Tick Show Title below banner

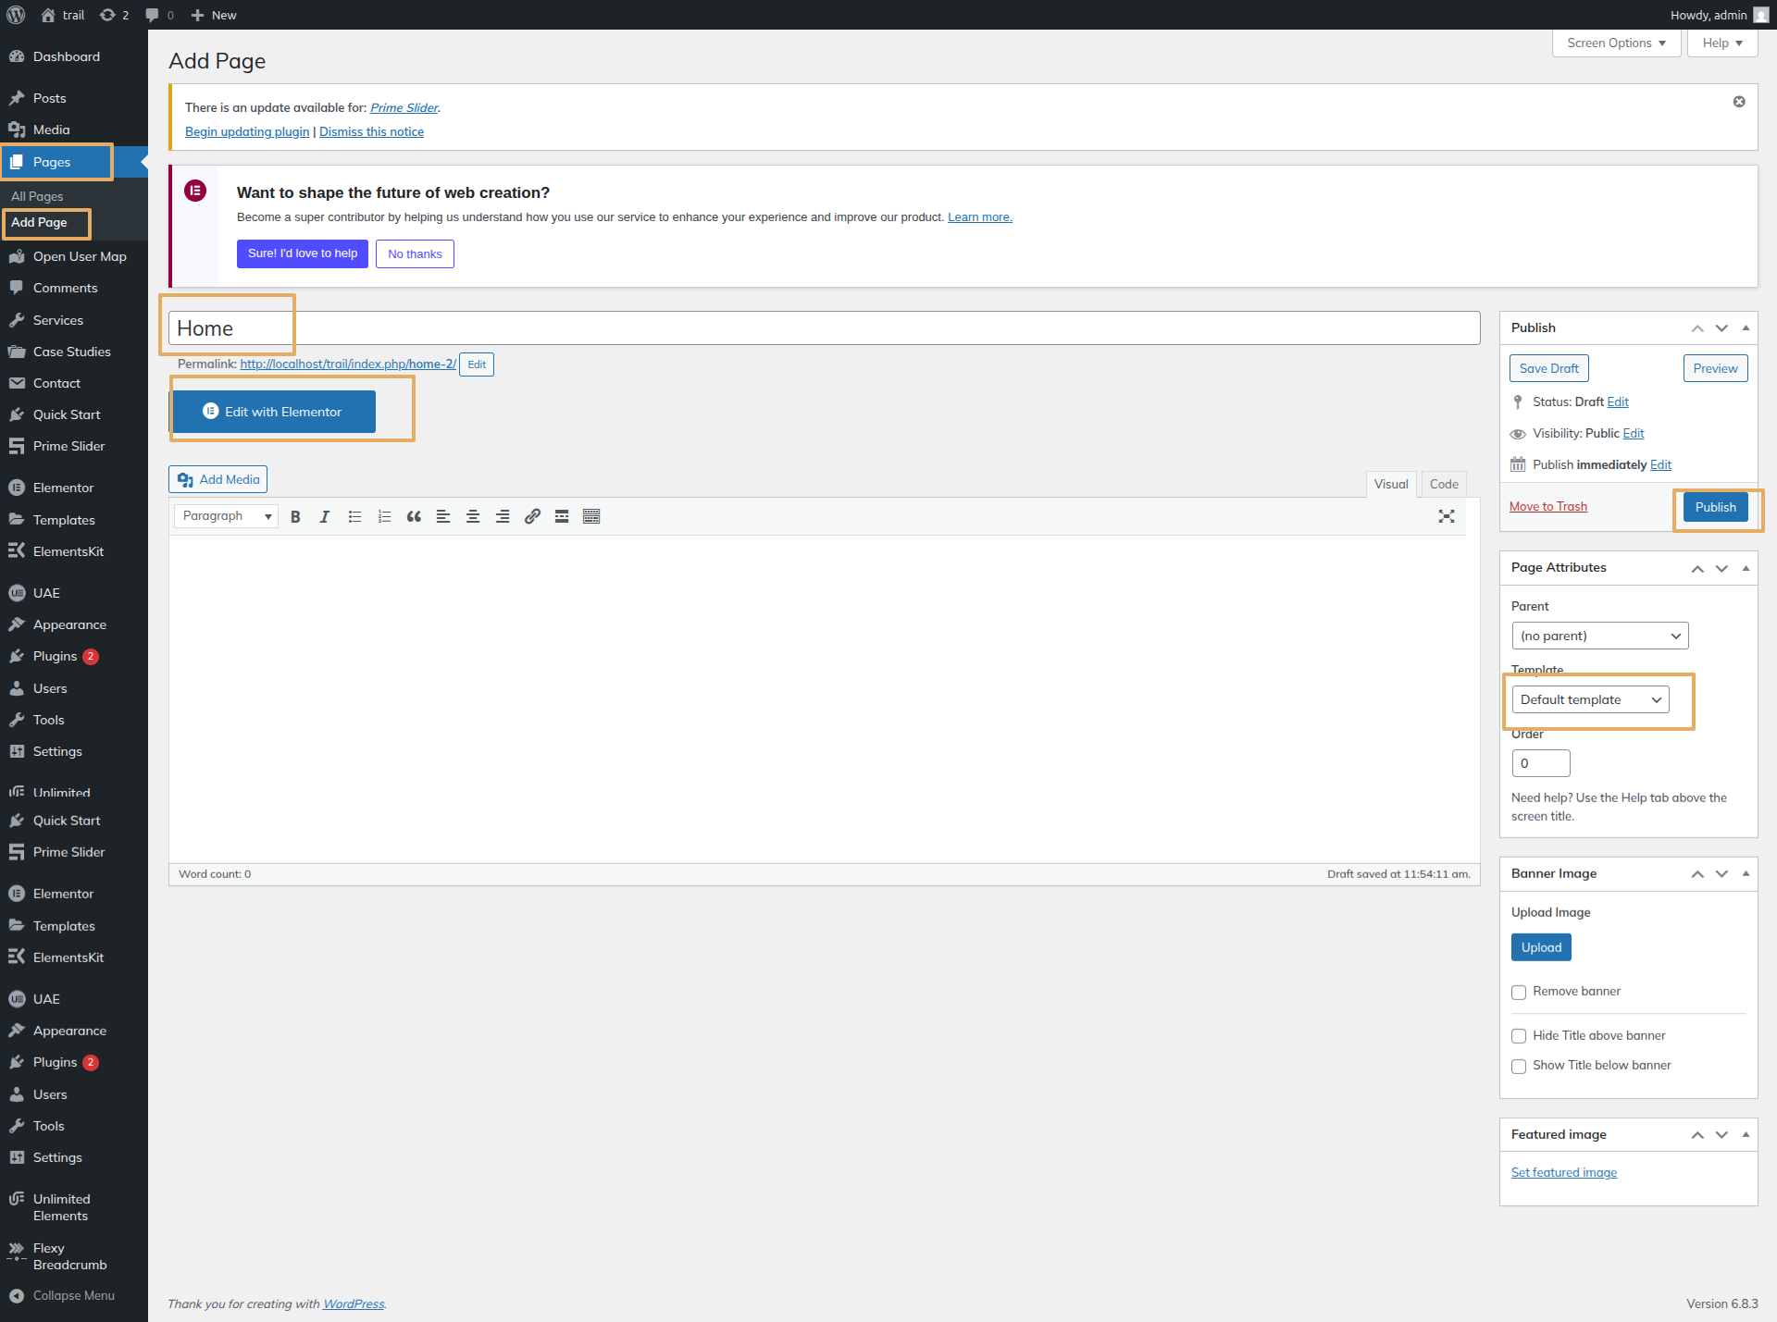(1519, 1066)
